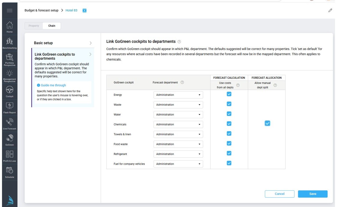Open GoGreen in the sidebar
This screenshot has height=207, width=337.
tap(9, 140)
